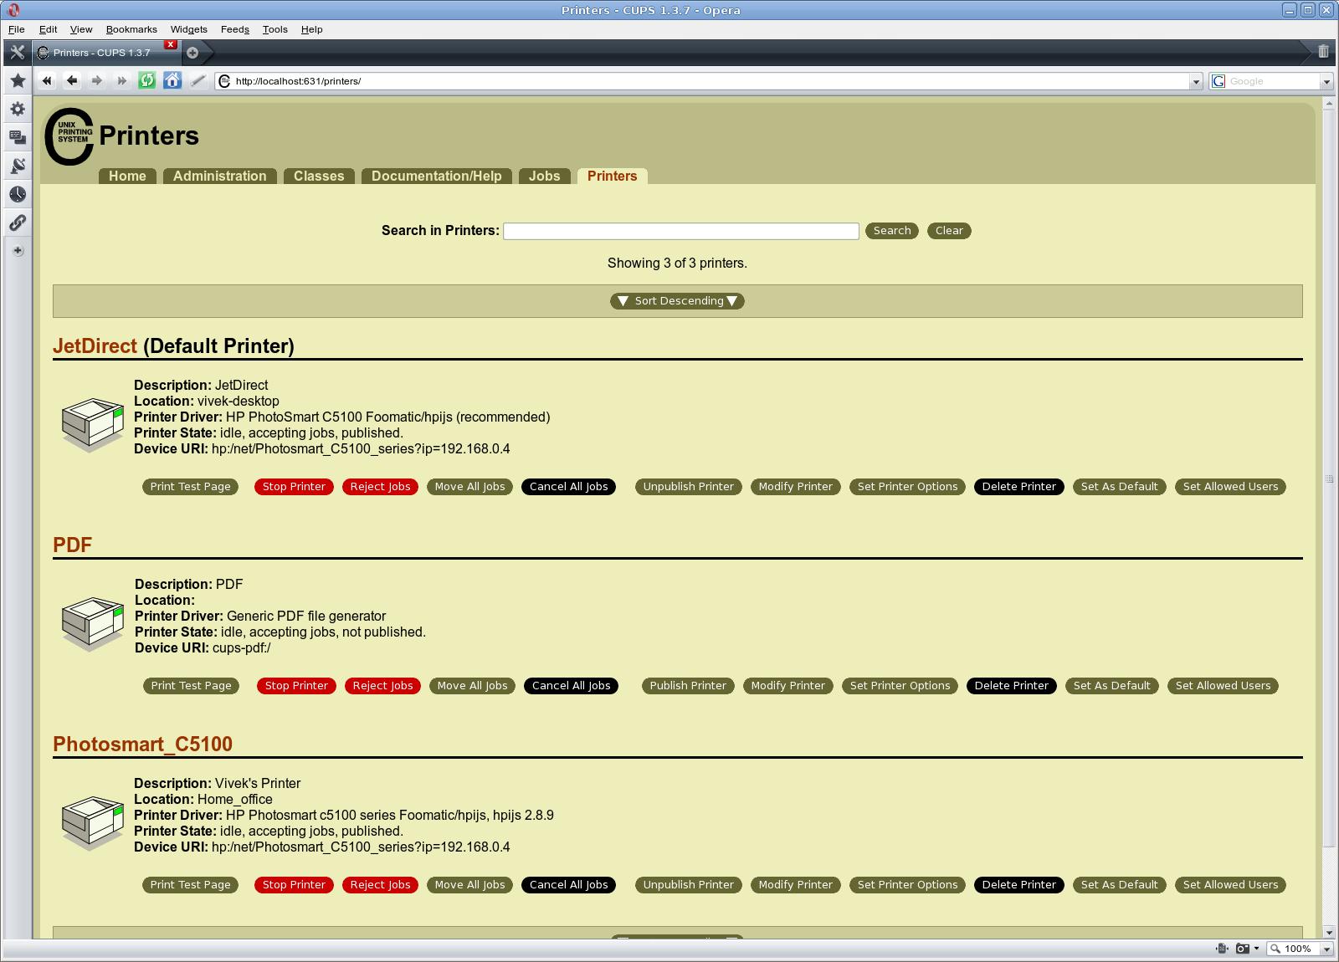1339x962 pixels.
Task: Reject Jobs on Photosmart_C5100
Action: pos(381,885)
